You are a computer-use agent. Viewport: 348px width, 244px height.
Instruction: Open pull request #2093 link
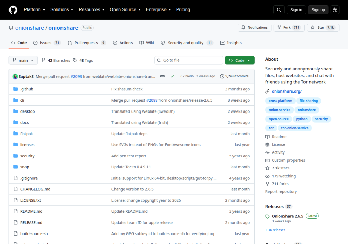coord(76,76)
